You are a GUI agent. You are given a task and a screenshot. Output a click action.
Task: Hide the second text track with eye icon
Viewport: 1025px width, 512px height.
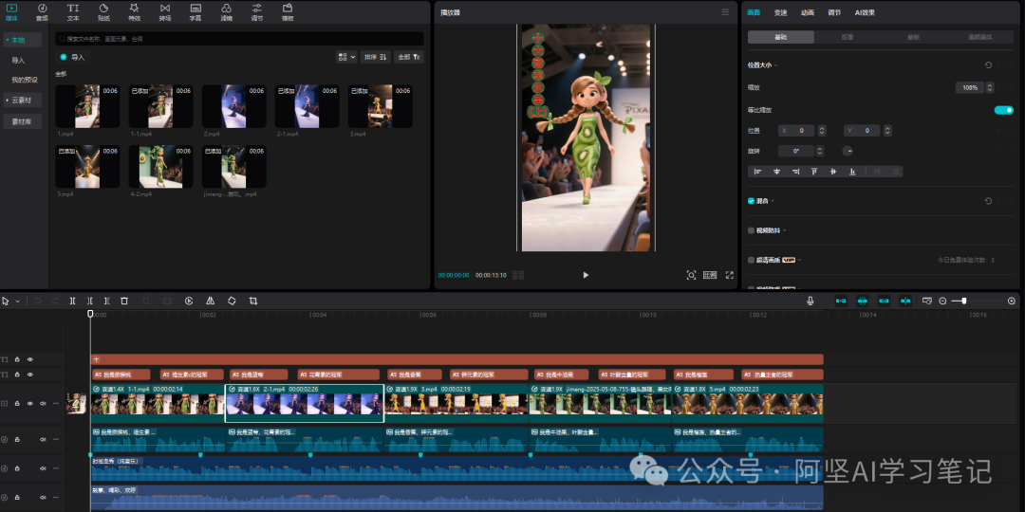[30, 375]
